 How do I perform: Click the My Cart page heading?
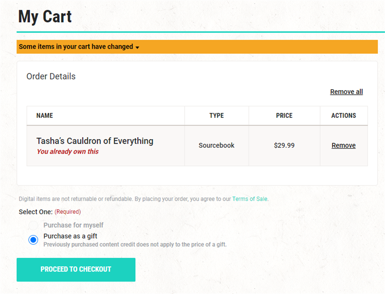pos(45,17)
